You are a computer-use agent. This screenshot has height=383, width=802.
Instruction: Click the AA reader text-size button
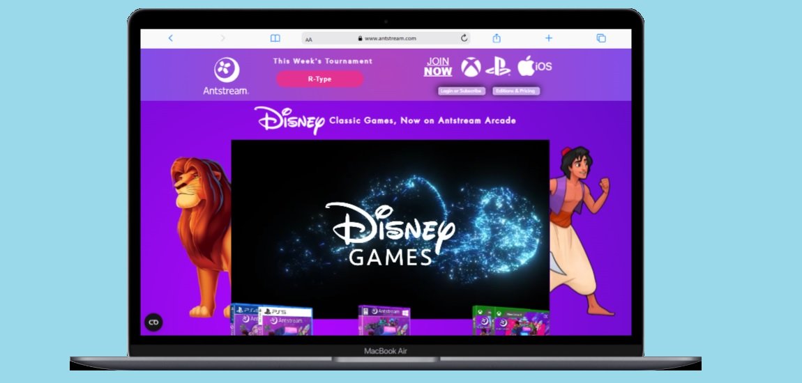pyautogui.click(x=309, y=39)
